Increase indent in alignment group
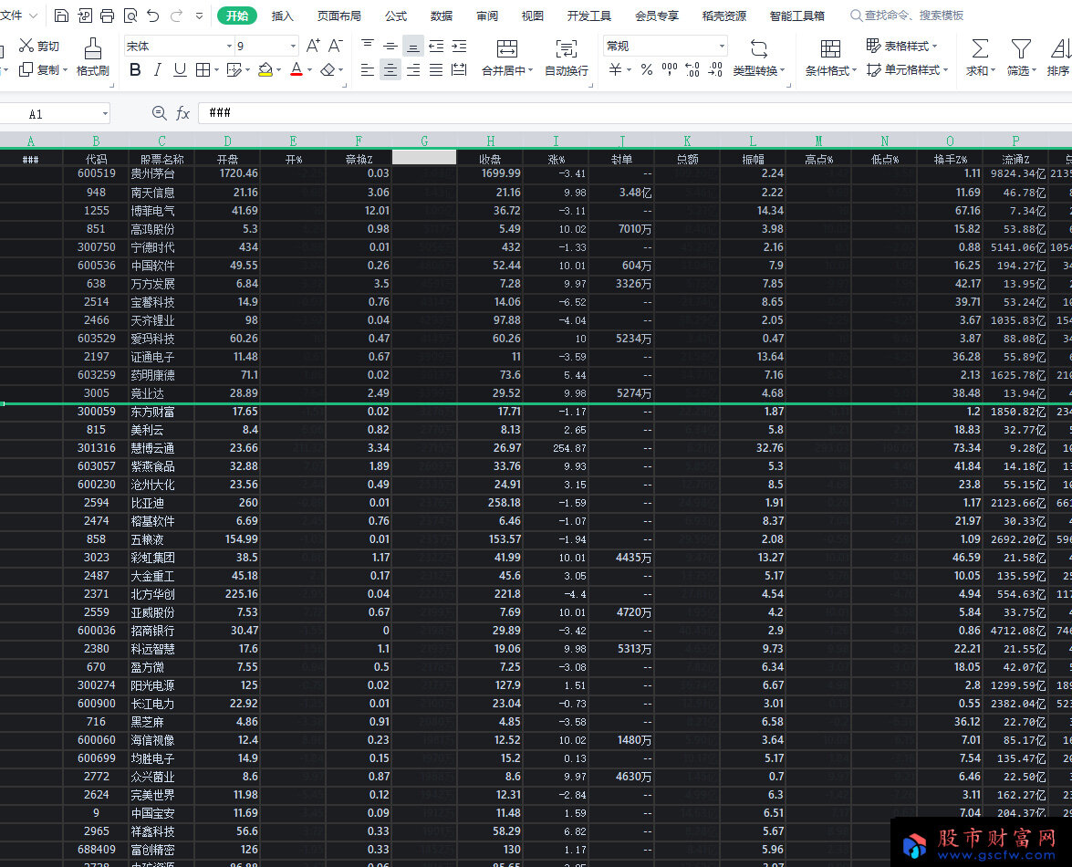 460,46
